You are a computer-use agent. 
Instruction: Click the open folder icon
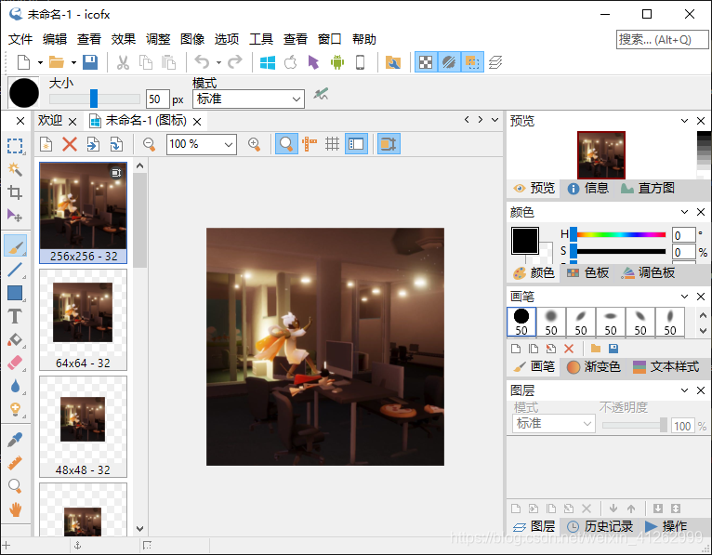[x=57, y=62]
